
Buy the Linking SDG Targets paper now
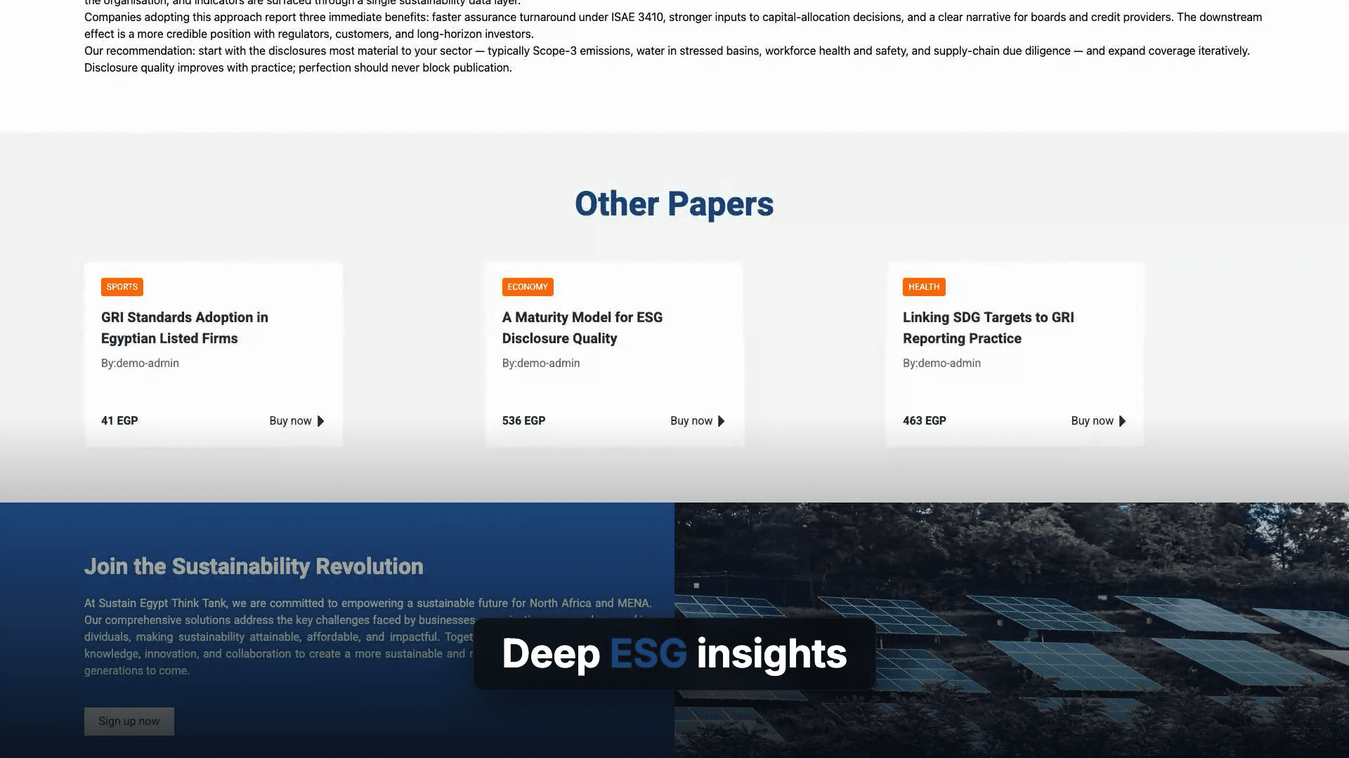[1099, 421]
